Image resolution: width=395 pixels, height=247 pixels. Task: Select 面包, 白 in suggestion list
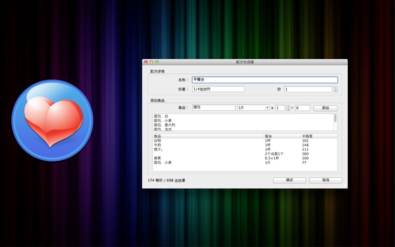(161, 116)
